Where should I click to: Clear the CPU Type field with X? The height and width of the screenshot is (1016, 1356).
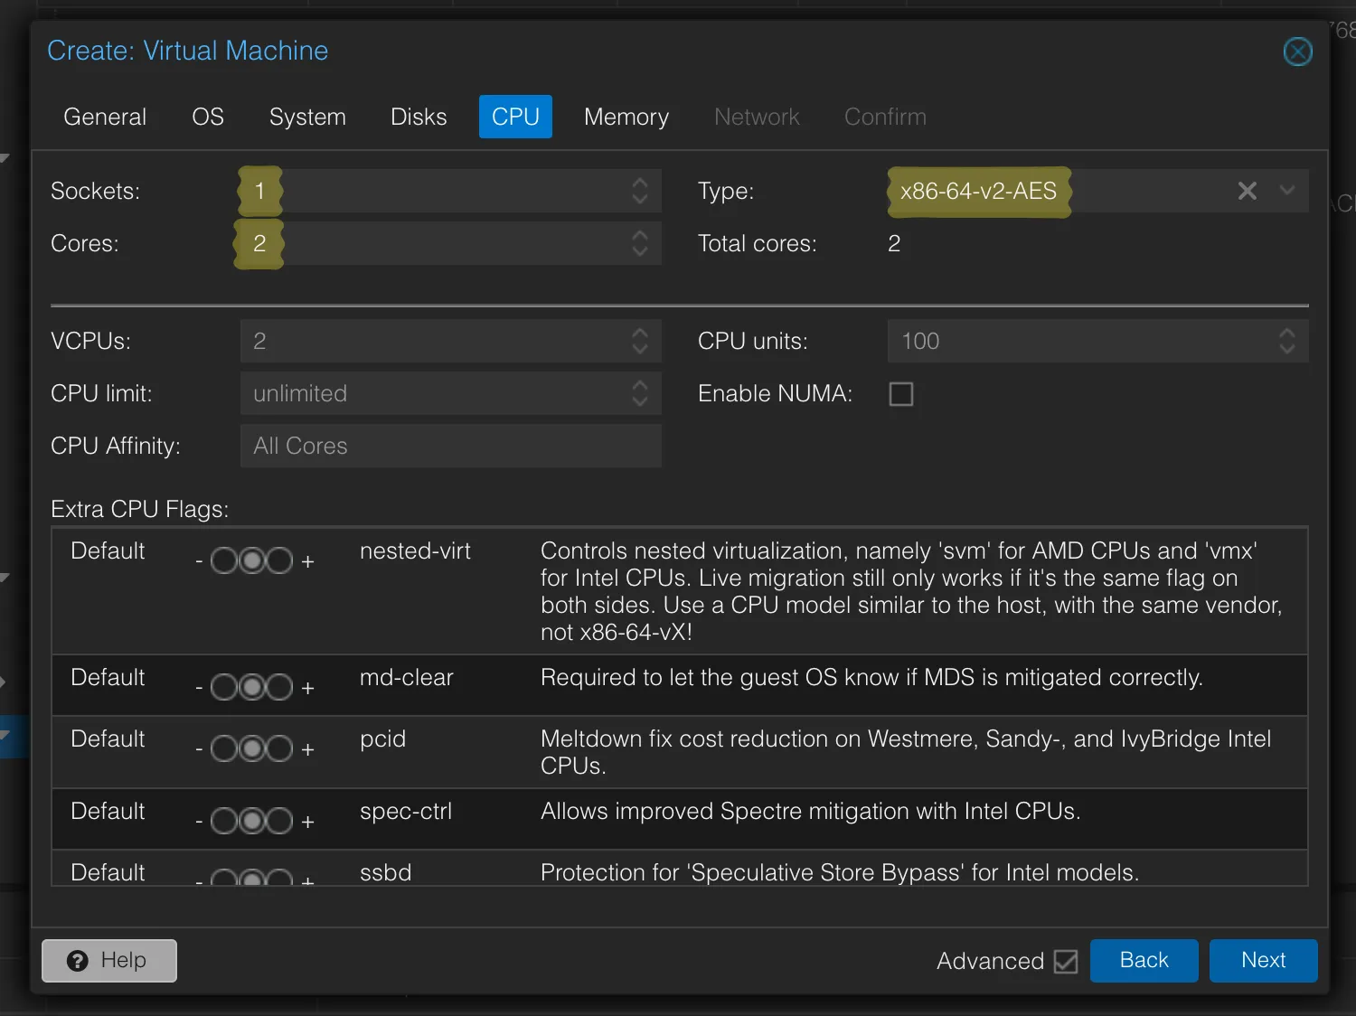tap(1248, 191)
